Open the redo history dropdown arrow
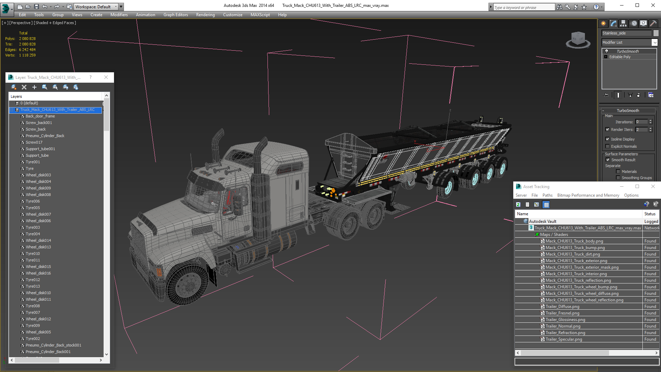The image size is (661, 372). pyautogui.click(x=63, y=7)
